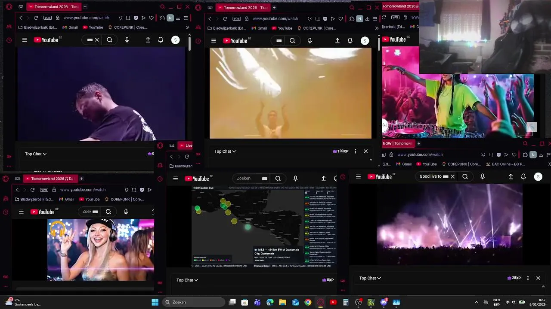Toggle ad blocker shield in top-left window
The image size is (551, 309).
tap(136, 18)
